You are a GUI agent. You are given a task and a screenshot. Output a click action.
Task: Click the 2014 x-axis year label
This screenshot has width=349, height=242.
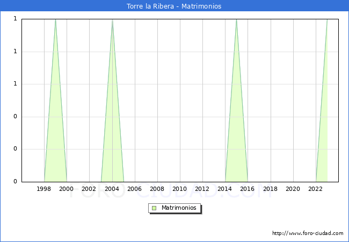point(225,189)
